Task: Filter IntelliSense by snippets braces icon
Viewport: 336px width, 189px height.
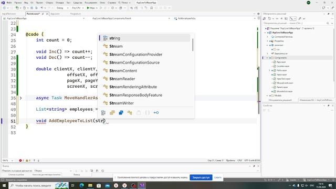Action: (148, 113)
